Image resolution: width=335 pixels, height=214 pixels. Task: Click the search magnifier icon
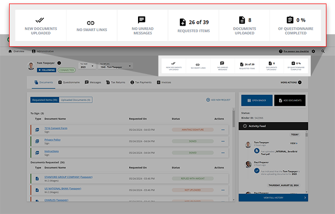click(x=323, y=51)
